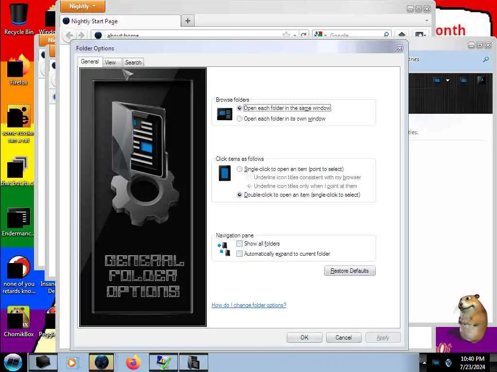
Task: Click the Firefox taskbar icon
Action: pos(133,362)
